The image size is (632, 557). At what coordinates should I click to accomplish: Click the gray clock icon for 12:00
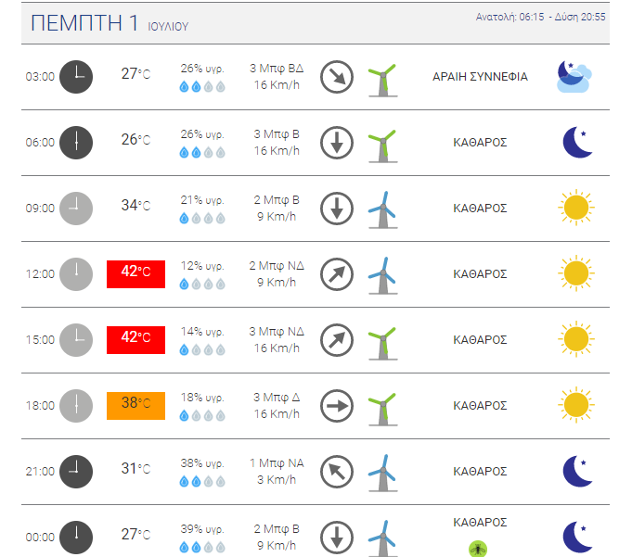[x=76, y=274]
